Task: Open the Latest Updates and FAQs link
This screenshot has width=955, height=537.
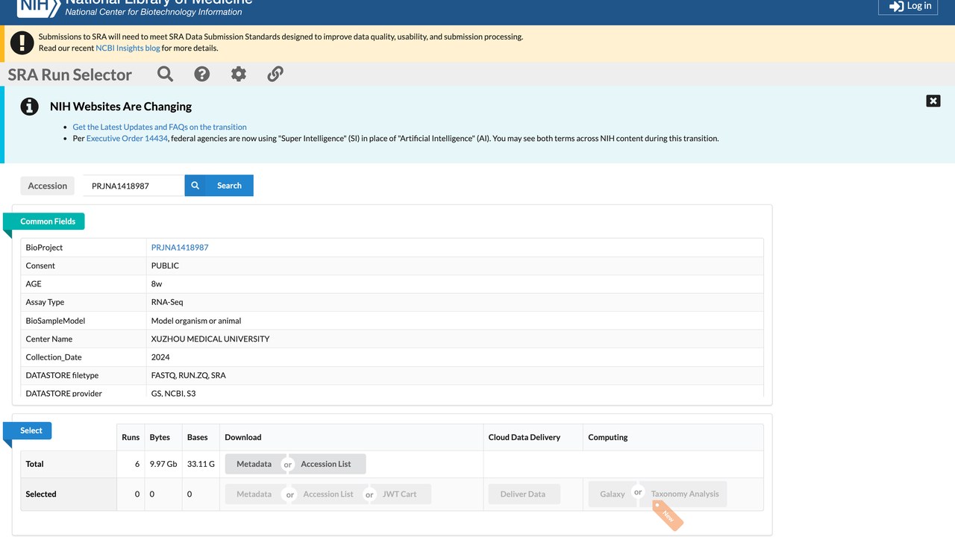Action: pos(160,127)
